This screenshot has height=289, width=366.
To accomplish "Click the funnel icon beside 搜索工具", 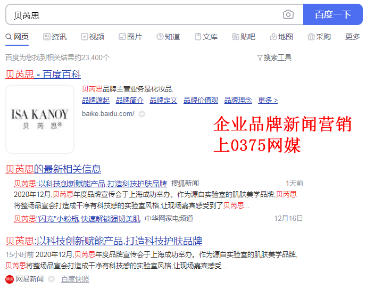I will (x=260, y=58).
